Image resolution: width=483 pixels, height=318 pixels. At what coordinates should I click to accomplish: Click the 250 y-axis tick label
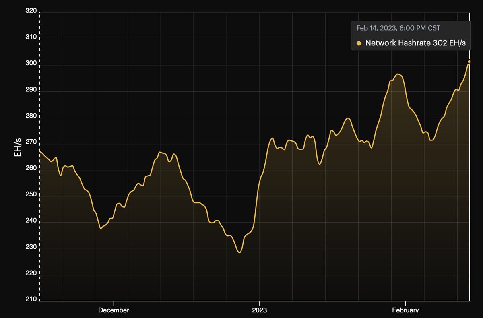(x=31, y=195)
